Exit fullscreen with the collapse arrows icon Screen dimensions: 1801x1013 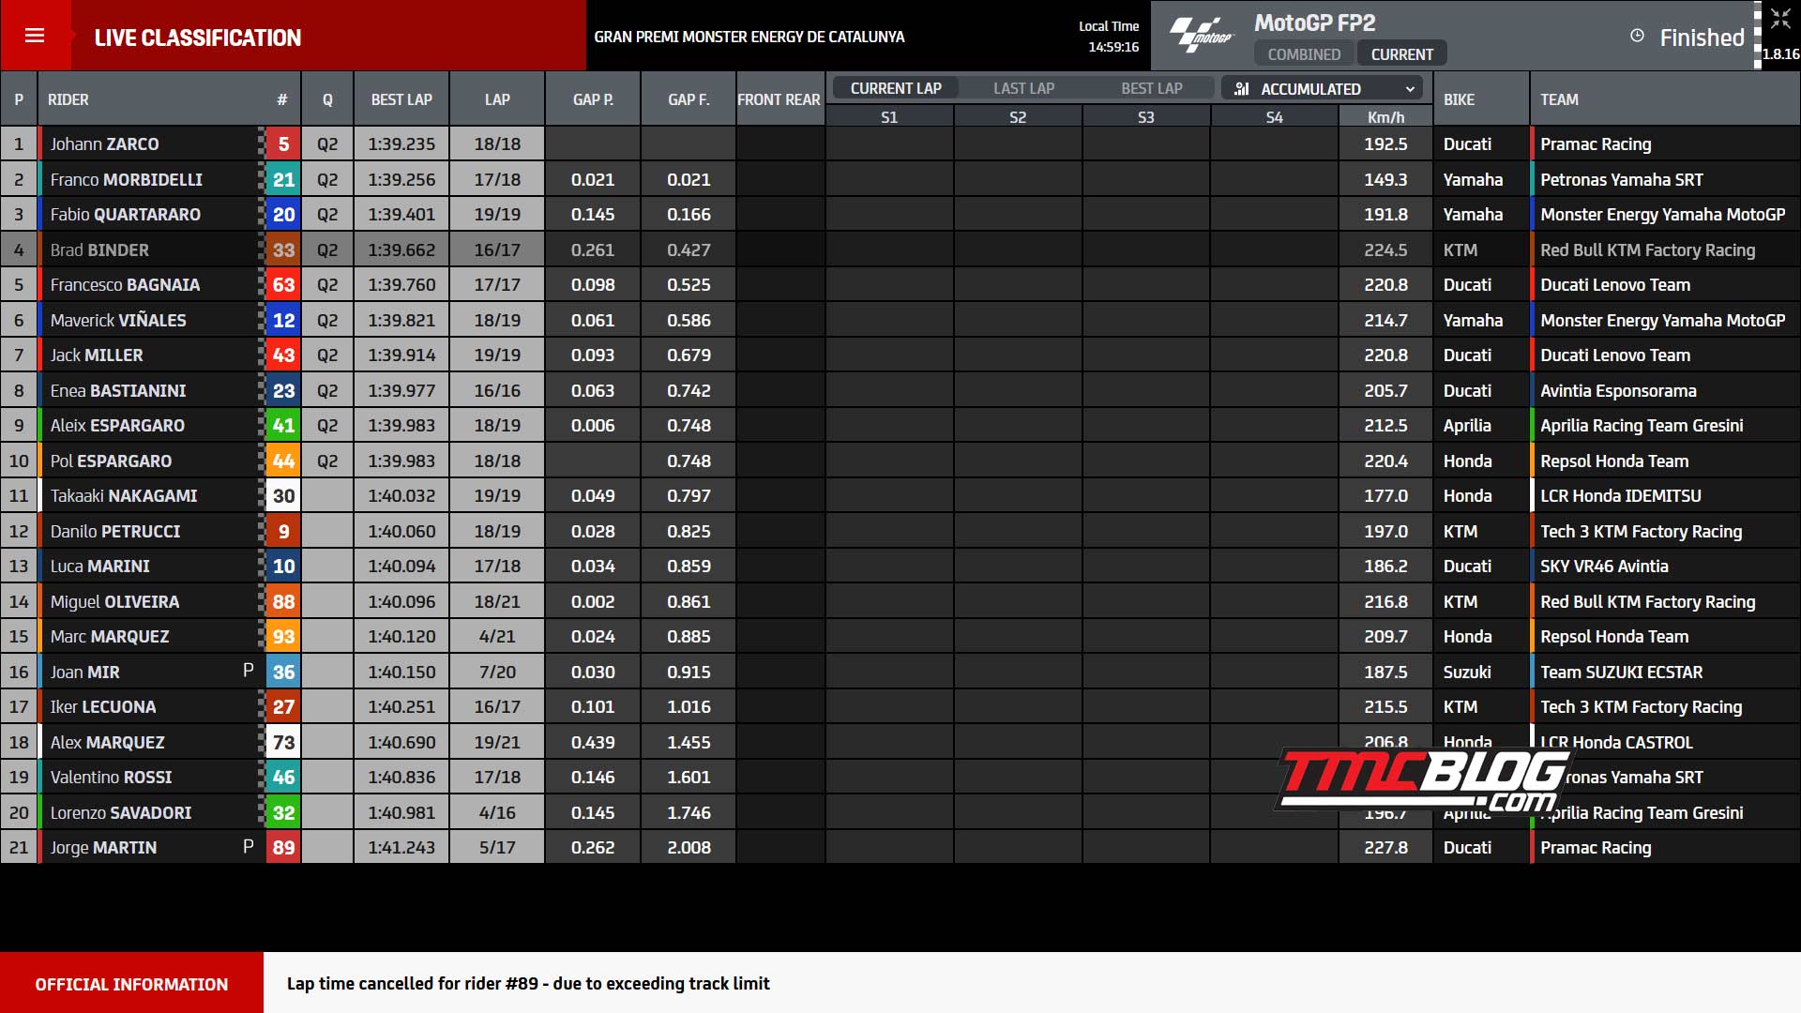1780,19
